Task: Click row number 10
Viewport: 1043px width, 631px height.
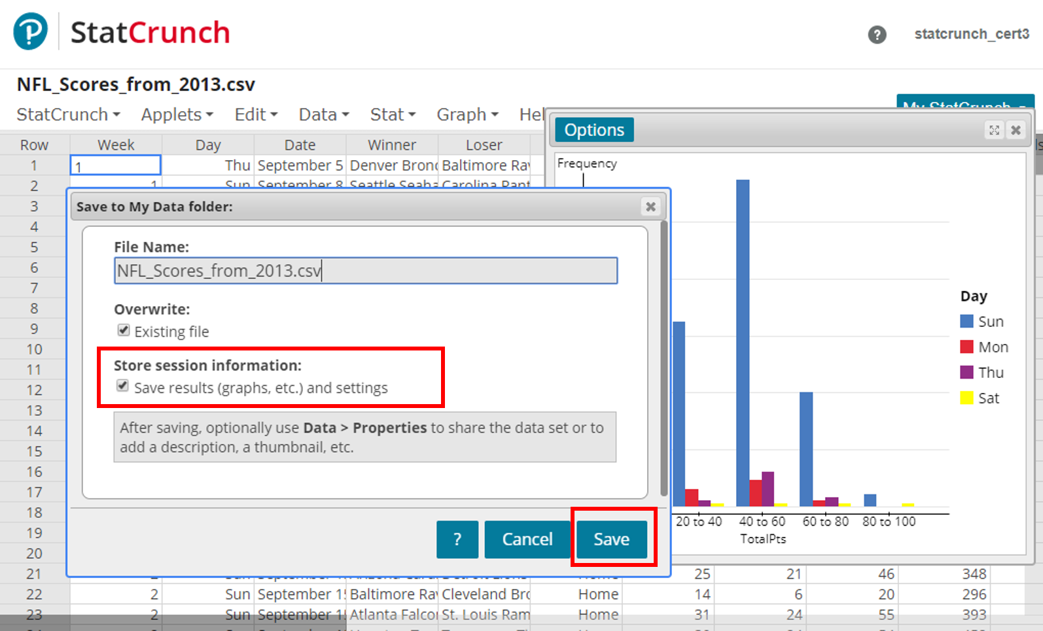Action: point(34,349)
